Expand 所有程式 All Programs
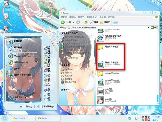The width and height of the screenshot is (162, 122). [19, 97]
